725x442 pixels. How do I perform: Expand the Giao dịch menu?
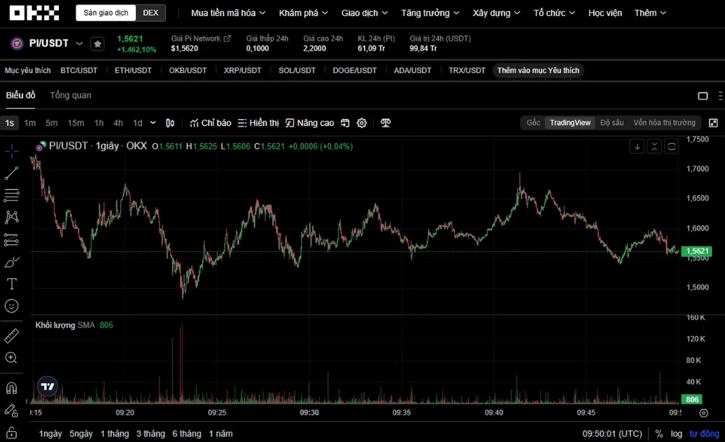point(364,13)
